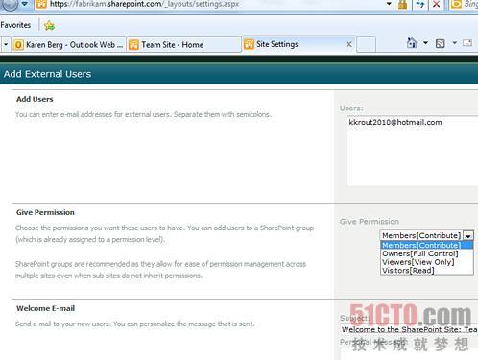
Task: Click the page icon on Site Settings tab
Action: pyautogui.click(x=249, y=44)
